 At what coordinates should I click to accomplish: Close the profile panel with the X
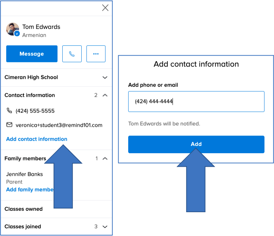(105, 8)
